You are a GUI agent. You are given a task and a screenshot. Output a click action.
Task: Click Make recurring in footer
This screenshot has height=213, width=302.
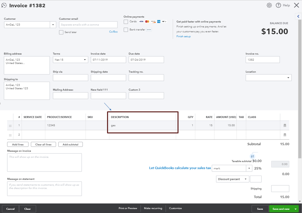pos(153,208)
